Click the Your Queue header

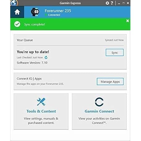coord(25,40)
